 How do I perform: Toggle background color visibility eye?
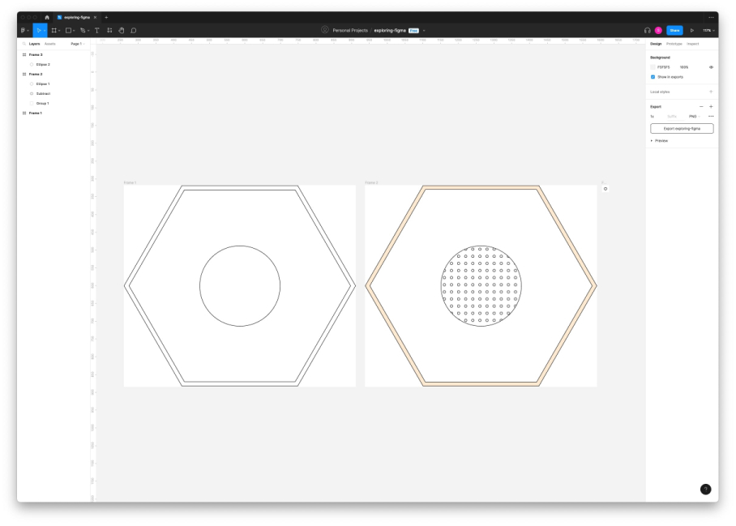point(711,67)
